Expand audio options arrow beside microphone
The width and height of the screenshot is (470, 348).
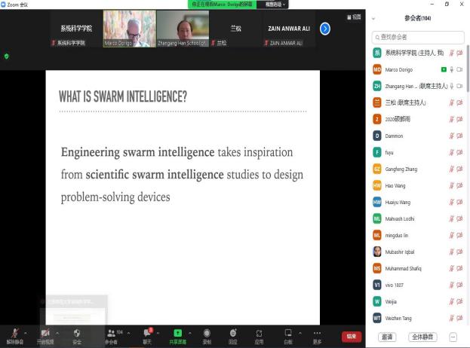(27, 332)
